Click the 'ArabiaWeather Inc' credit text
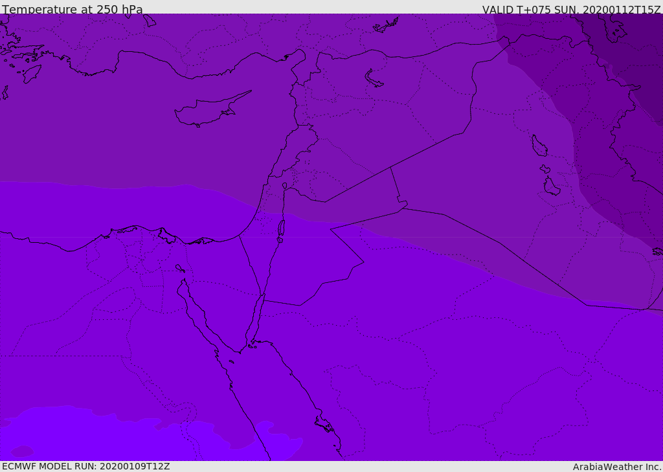663x472 pixels. tap(616, 467)
